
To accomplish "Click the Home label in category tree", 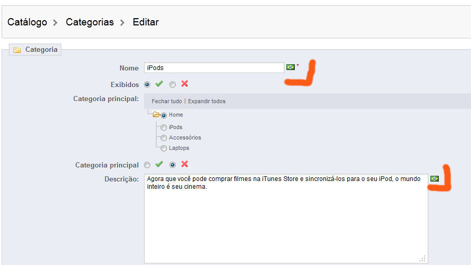I will [x=176, y=115].
